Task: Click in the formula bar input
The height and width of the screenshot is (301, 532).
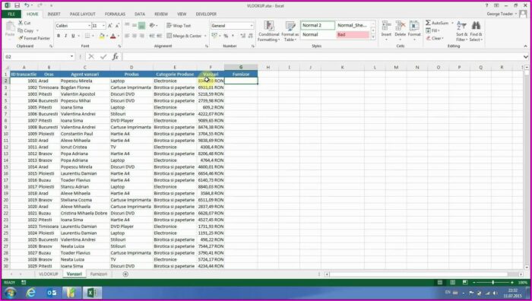Action: coord(322,57)
